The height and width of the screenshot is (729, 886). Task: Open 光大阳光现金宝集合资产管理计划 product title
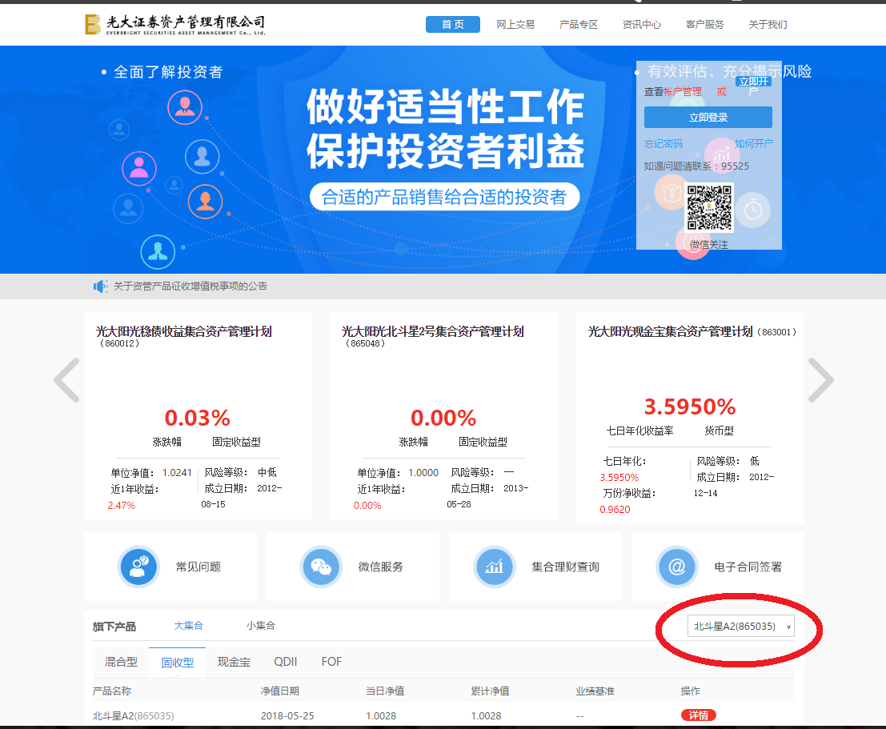click(670, 332)
